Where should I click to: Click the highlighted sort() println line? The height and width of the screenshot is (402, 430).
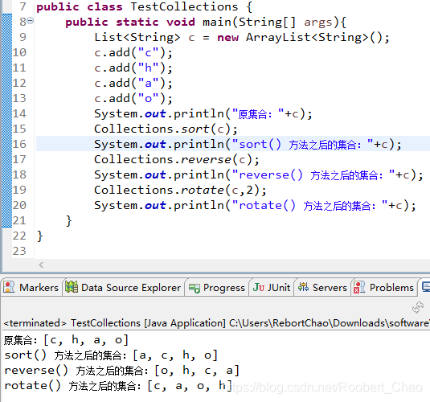pos(248,144)
